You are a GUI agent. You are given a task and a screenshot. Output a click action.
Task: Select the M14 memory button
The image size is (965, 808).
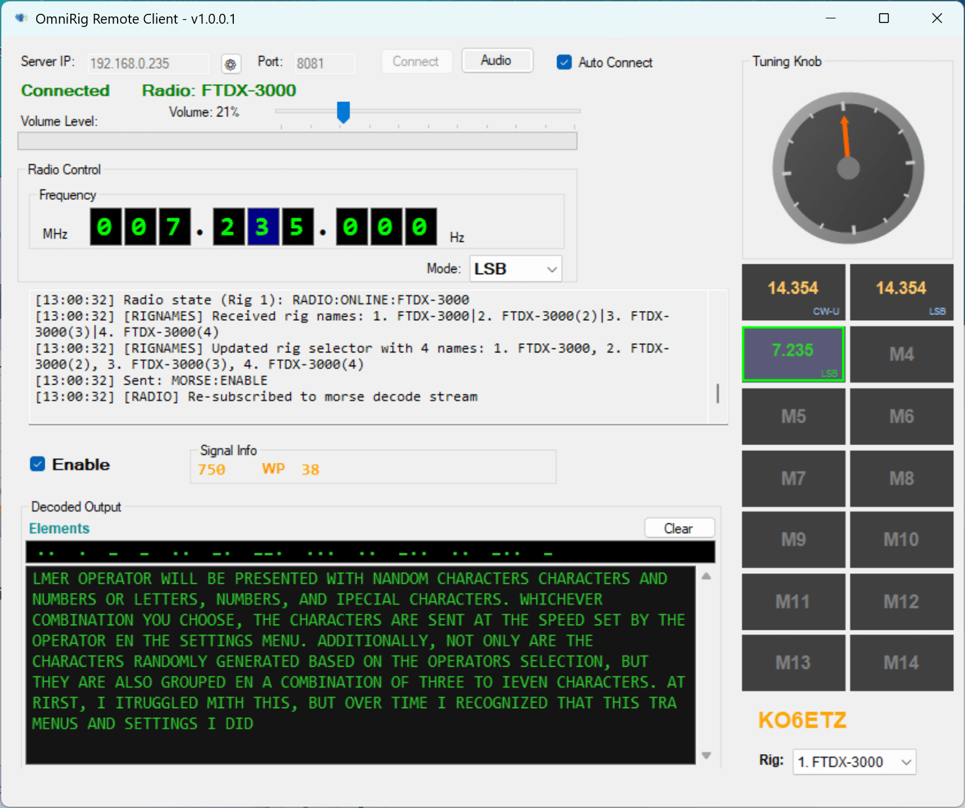[901, 663]
